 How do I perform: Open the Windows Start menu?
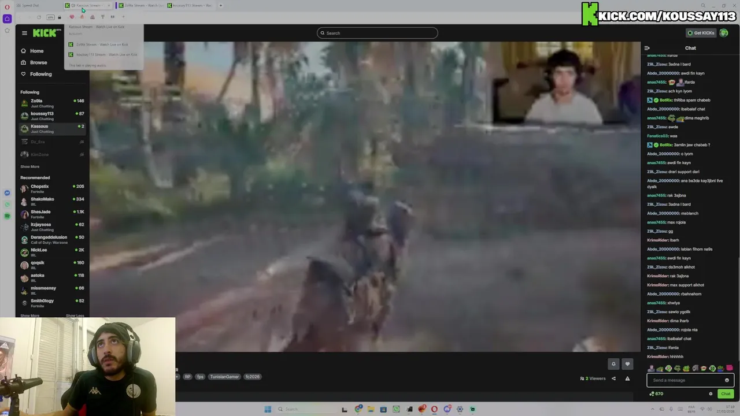268,409
